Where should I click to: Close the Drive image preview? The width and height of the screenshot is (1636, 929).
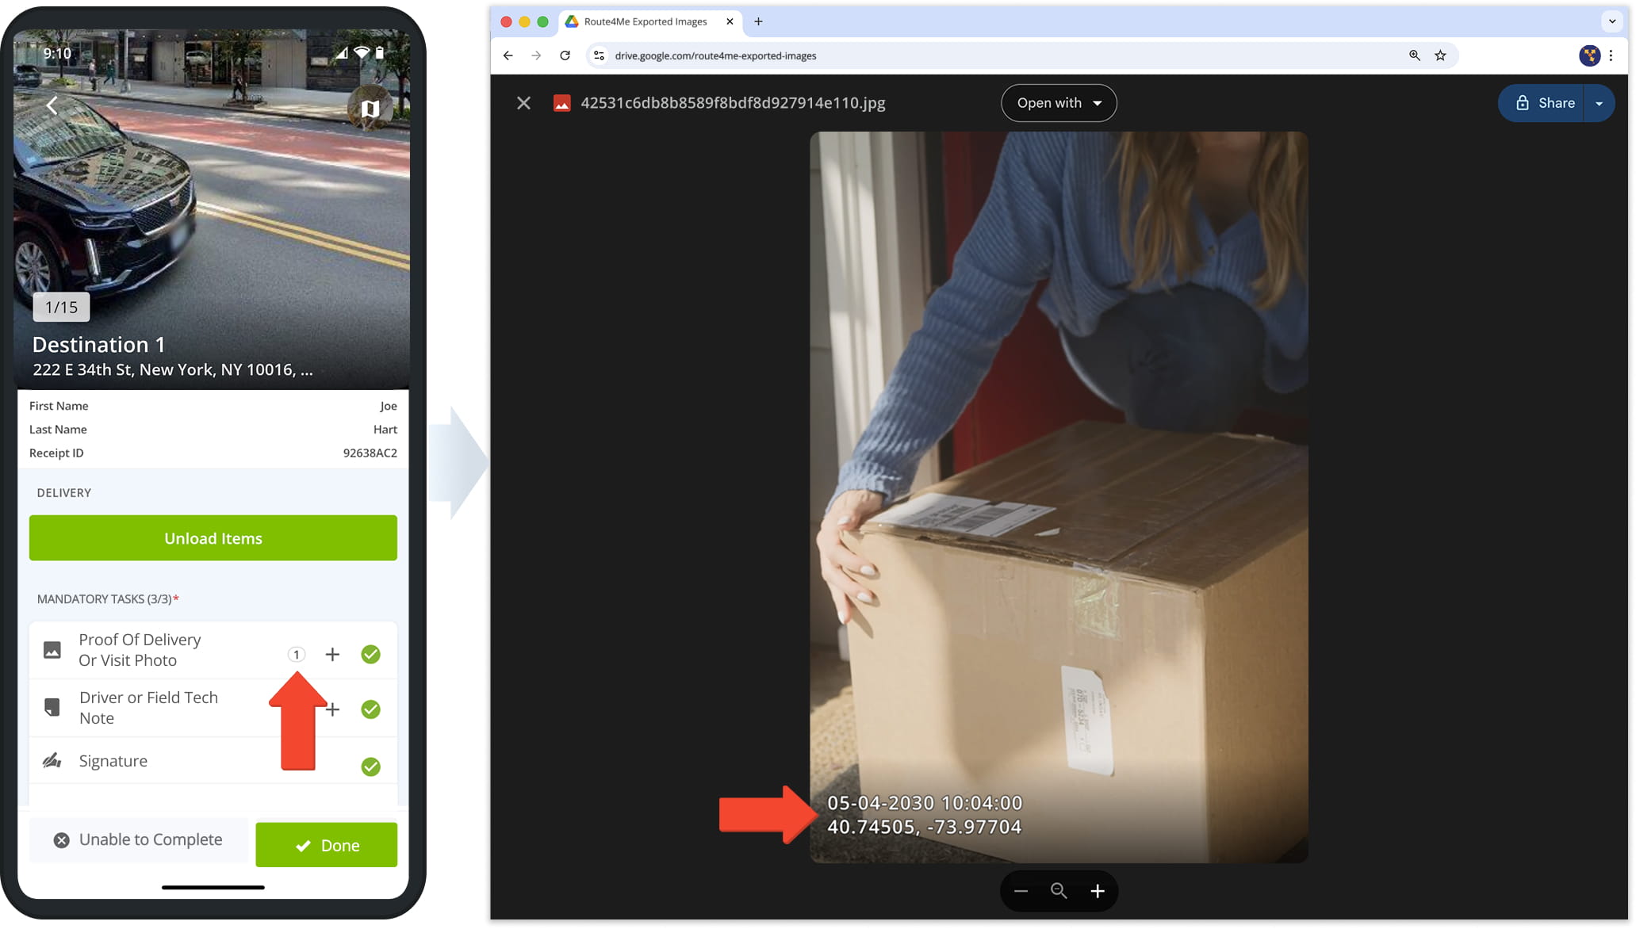point(523,103)
